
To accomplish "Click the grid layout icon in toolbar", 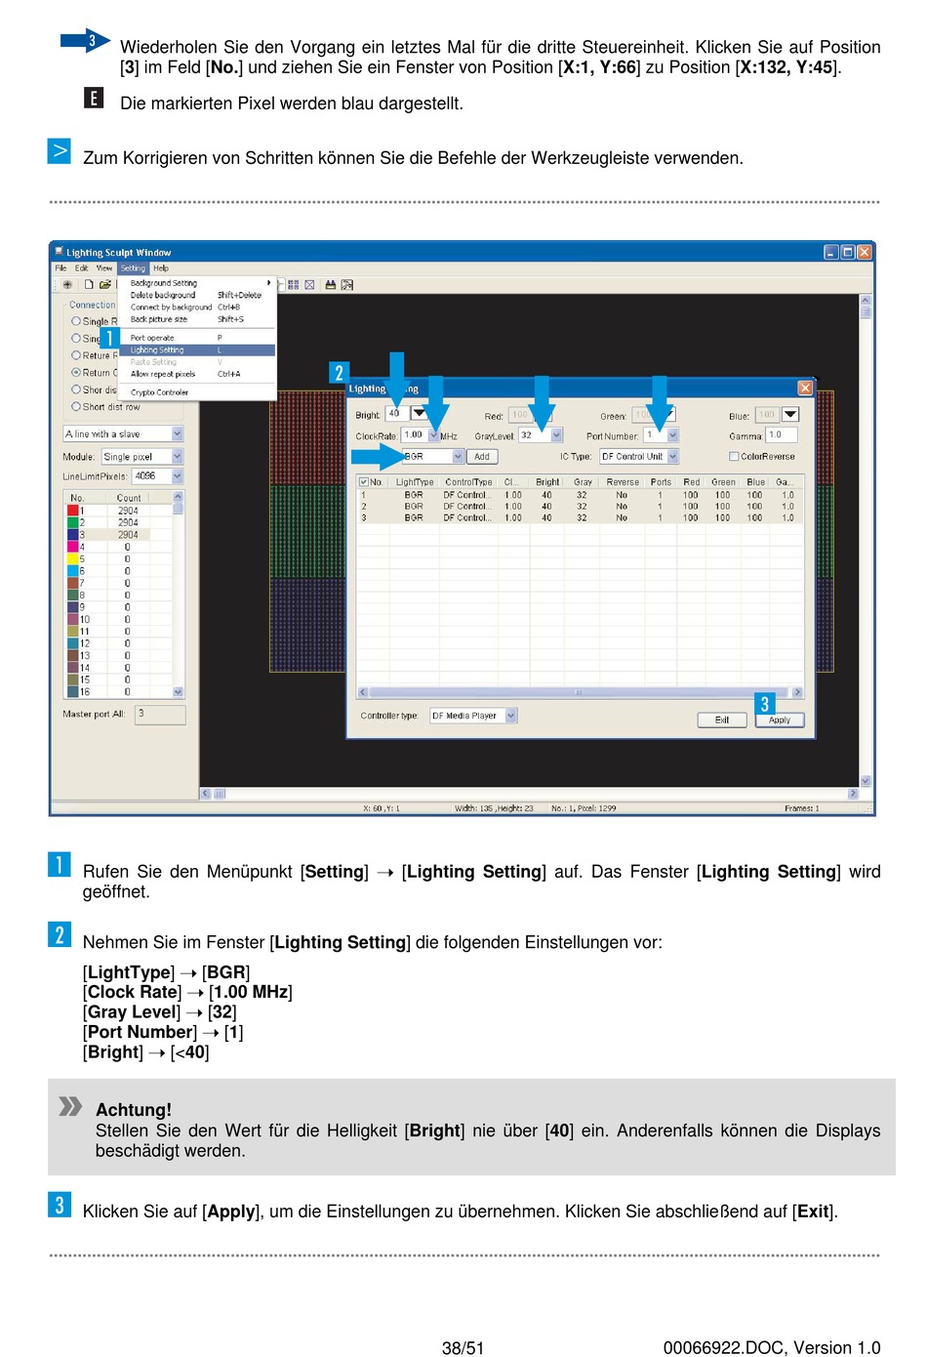I will point(294,285).
